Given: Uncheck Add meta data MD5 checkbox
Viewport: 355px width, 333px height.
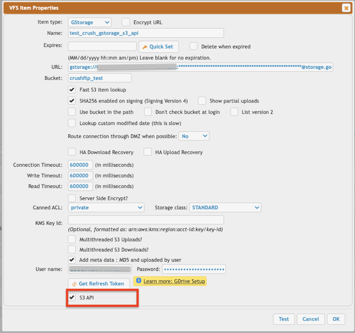Looking at the screenshot, I should click(x=72, y=259).
